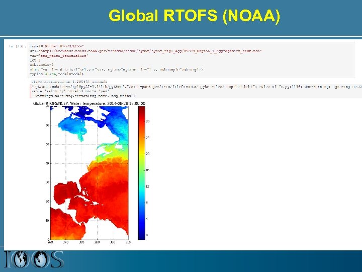362x272 pixels.
Task: Click the colorbar tick label 20
Action: (x=148, y=154)
